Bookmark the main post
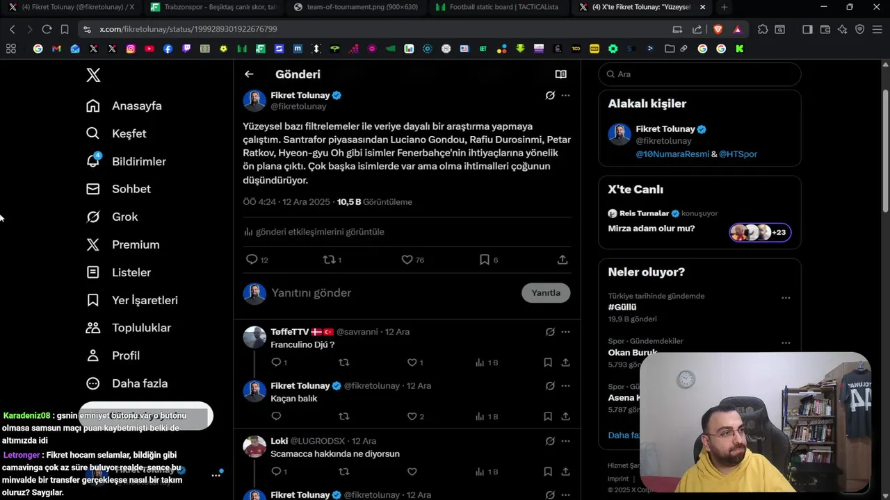Viewport: 890px width, 500px height. [485, 260]
